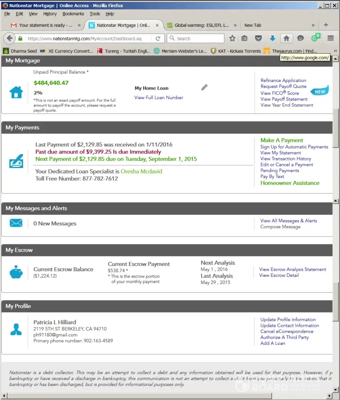Open a new tab with the plus button
This screenshot has width=340, height=400.
tap(326, 25)
